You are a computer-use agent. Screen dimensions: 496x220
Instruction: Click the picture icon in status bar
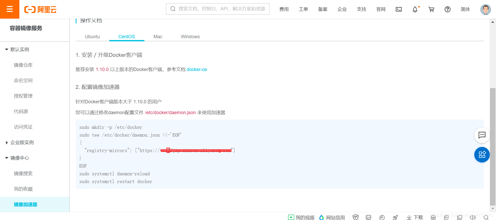369,217
